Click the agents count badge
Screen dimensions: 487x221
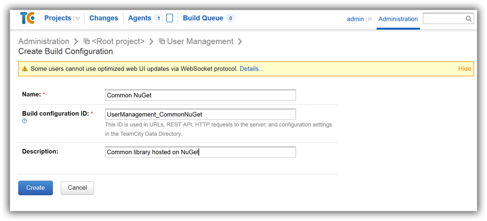click(159, 19)
